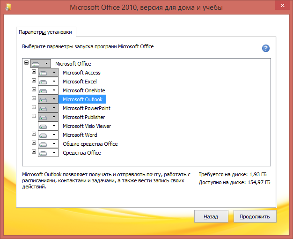Select Microsoft OneNote in the tree

tap(84, 90)
